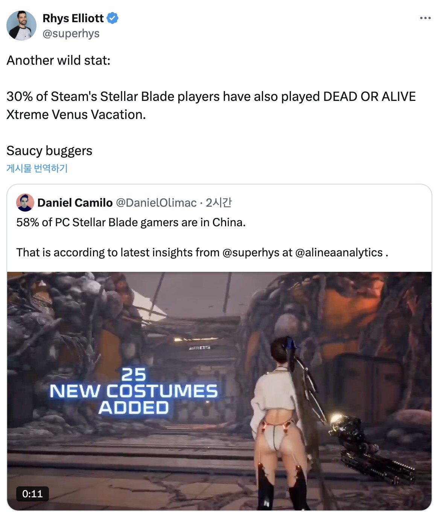The width and height of the screenshot is (441, 518).
Task: Open the three-dot more options menu
Action: [x=425, y=18]
